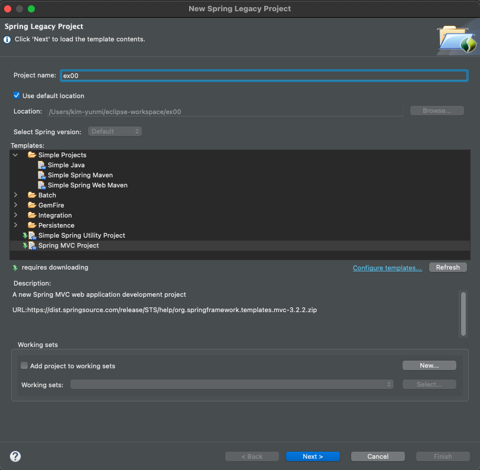The height and width of the screenshot is (470, 480).
Task: Click the Refresh templates button
Action: 448,267
